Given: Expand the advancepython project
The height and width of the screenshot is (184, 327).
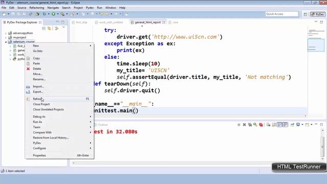Looking at the screenshot, I should [6, 33].
